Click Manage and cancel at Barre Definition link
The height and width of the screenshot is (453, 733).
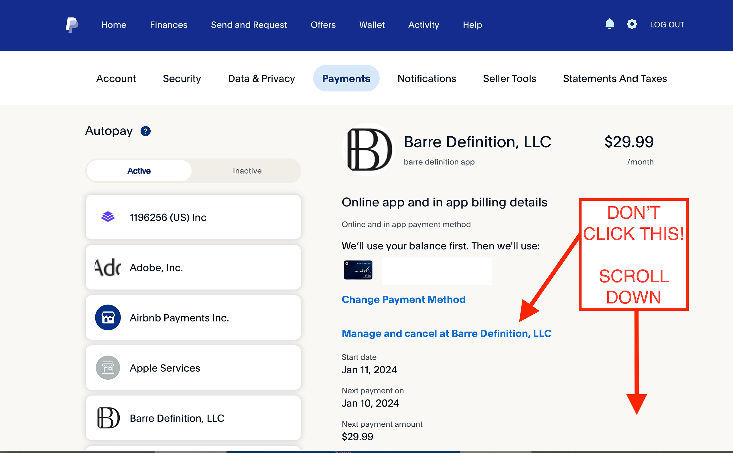(446, 334)
